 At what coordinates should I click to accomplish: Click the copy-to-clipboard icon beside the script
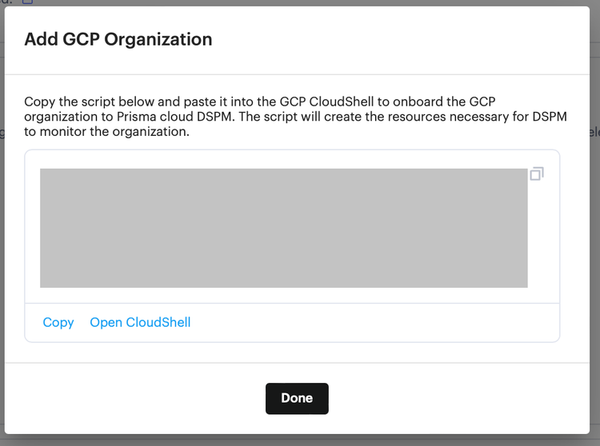pyautogui.click(x=537, y=174)
